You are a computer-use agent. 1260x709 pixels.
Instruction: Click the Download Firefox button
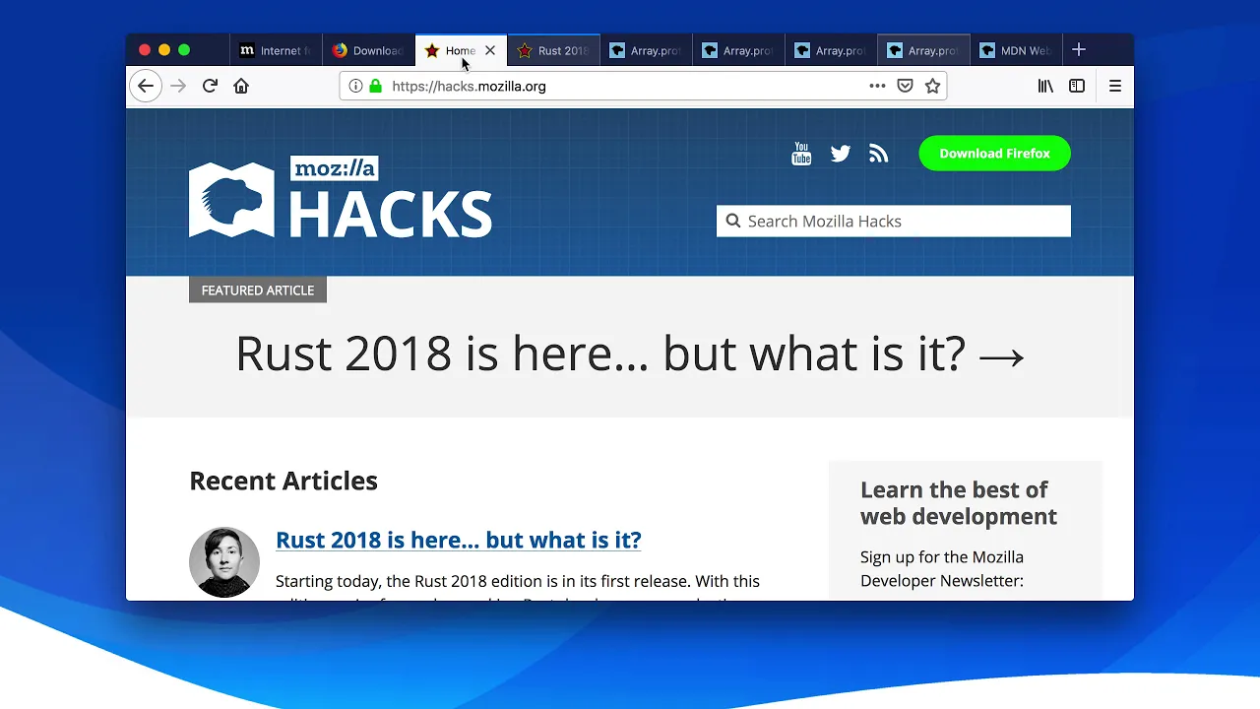point(994,154)
